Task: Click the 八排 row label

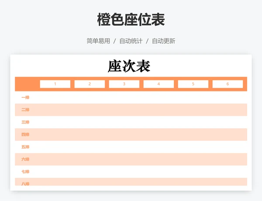Action: click(25, 184)
